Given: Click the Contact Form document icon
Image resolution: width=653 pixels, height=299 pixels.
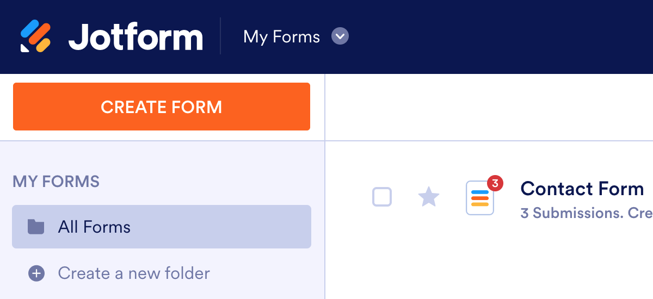Looking at the screenshot, I should (x=479, y=198).
